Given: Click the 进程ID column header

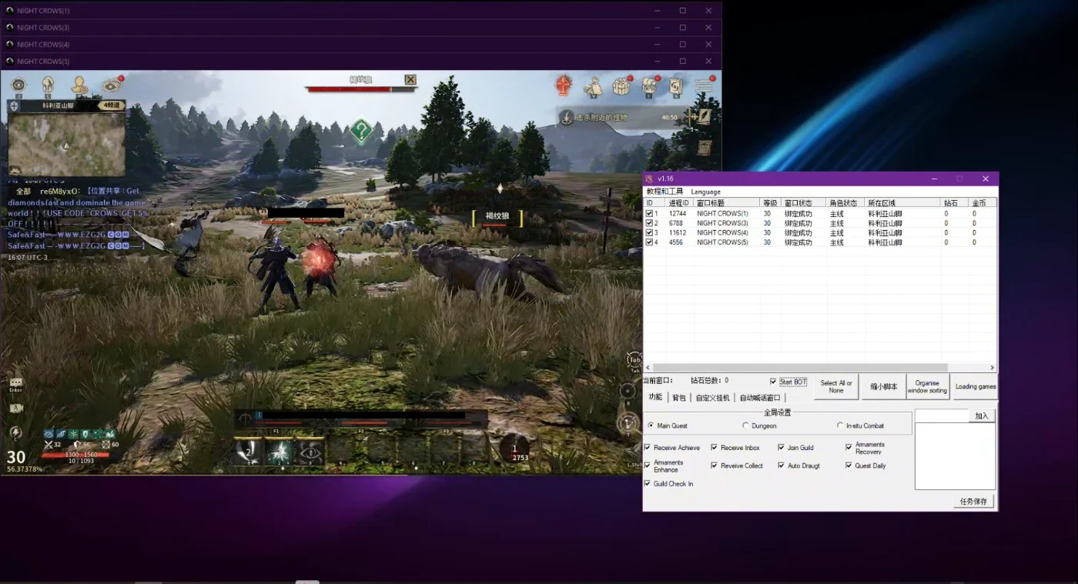Looking at the screenshot, I should pyautogui.click(x=679, y=203).
